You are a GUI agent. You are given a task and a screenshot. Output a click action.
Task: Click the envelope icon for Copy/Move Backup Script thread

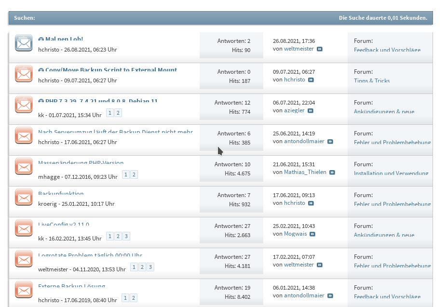click(24, 74)
